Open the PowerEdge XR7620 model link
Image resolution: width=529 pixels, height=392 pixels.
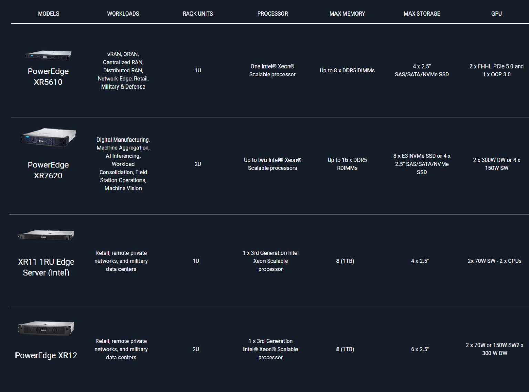coord(48,170)
